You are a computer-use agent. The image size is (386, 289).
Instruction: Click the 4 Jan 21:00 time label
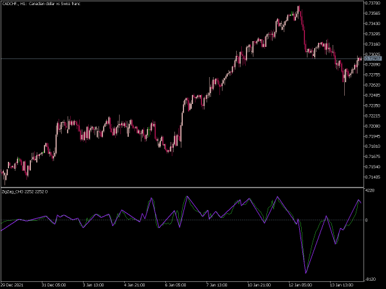click(134, 285)
